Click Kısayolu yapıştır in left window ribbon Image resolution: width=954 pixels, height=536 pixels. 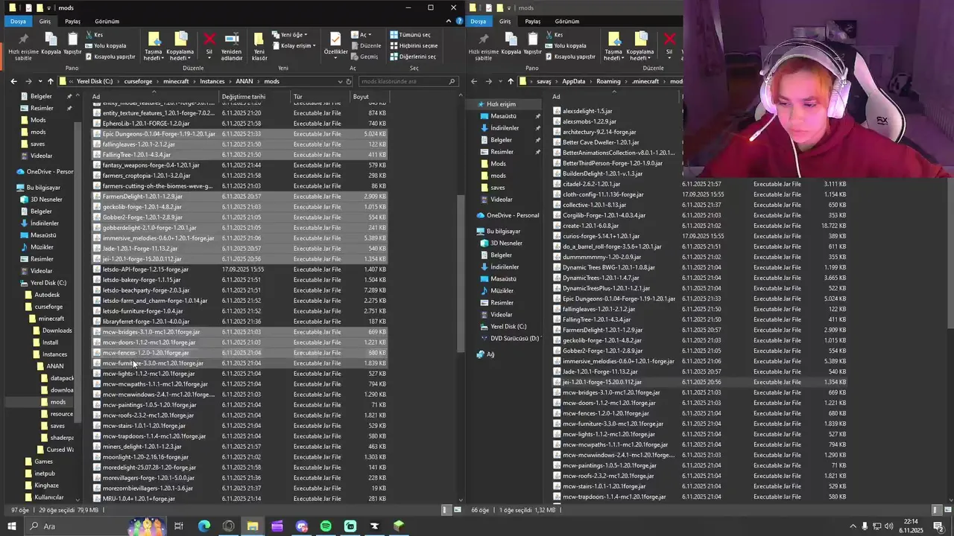[x=110, y=57]
